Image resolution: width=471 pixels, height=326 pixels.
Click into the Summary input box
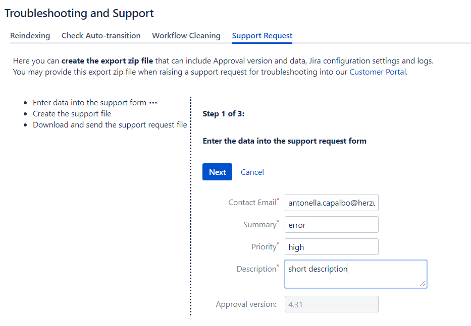(x=331, y=225)
